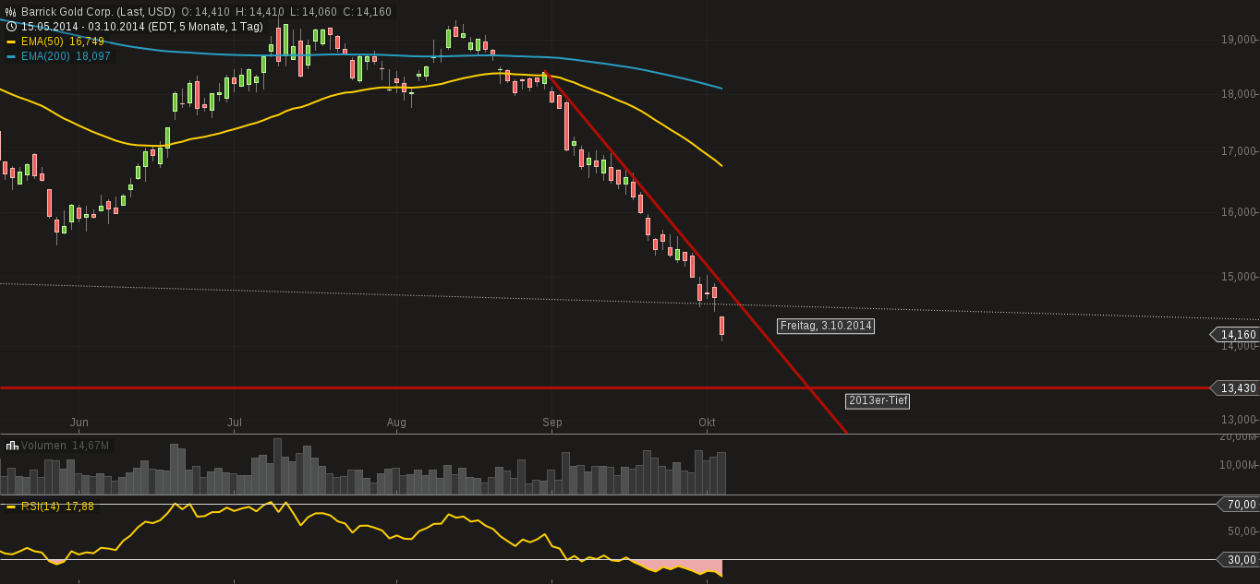
Task: Click the RSI(14) legend marker
Action: click(10, 506)
